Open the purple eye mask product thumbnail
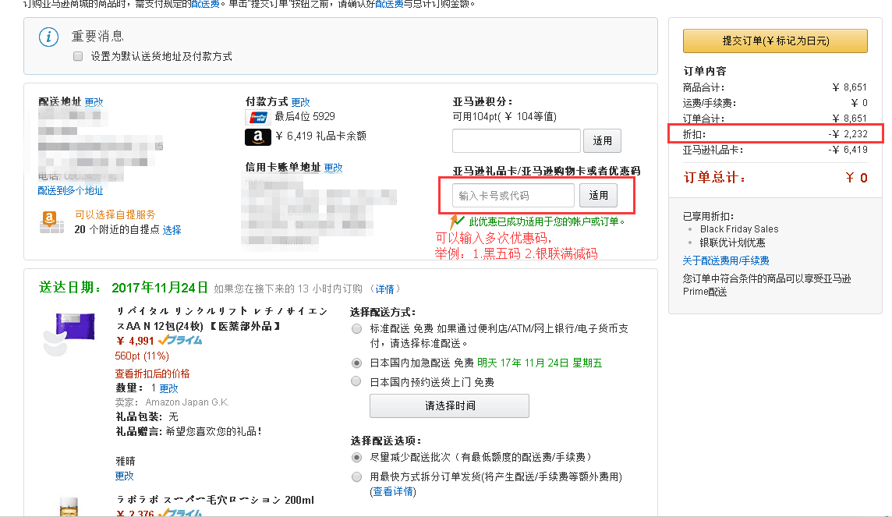 [69, 334]
